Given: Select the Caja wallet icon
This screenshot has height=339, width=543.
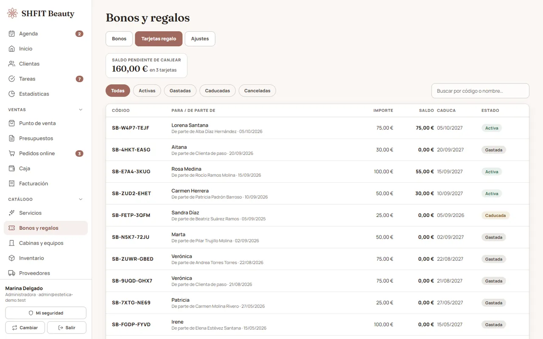Looking at the screenshot, I should [x=12, y=169].
